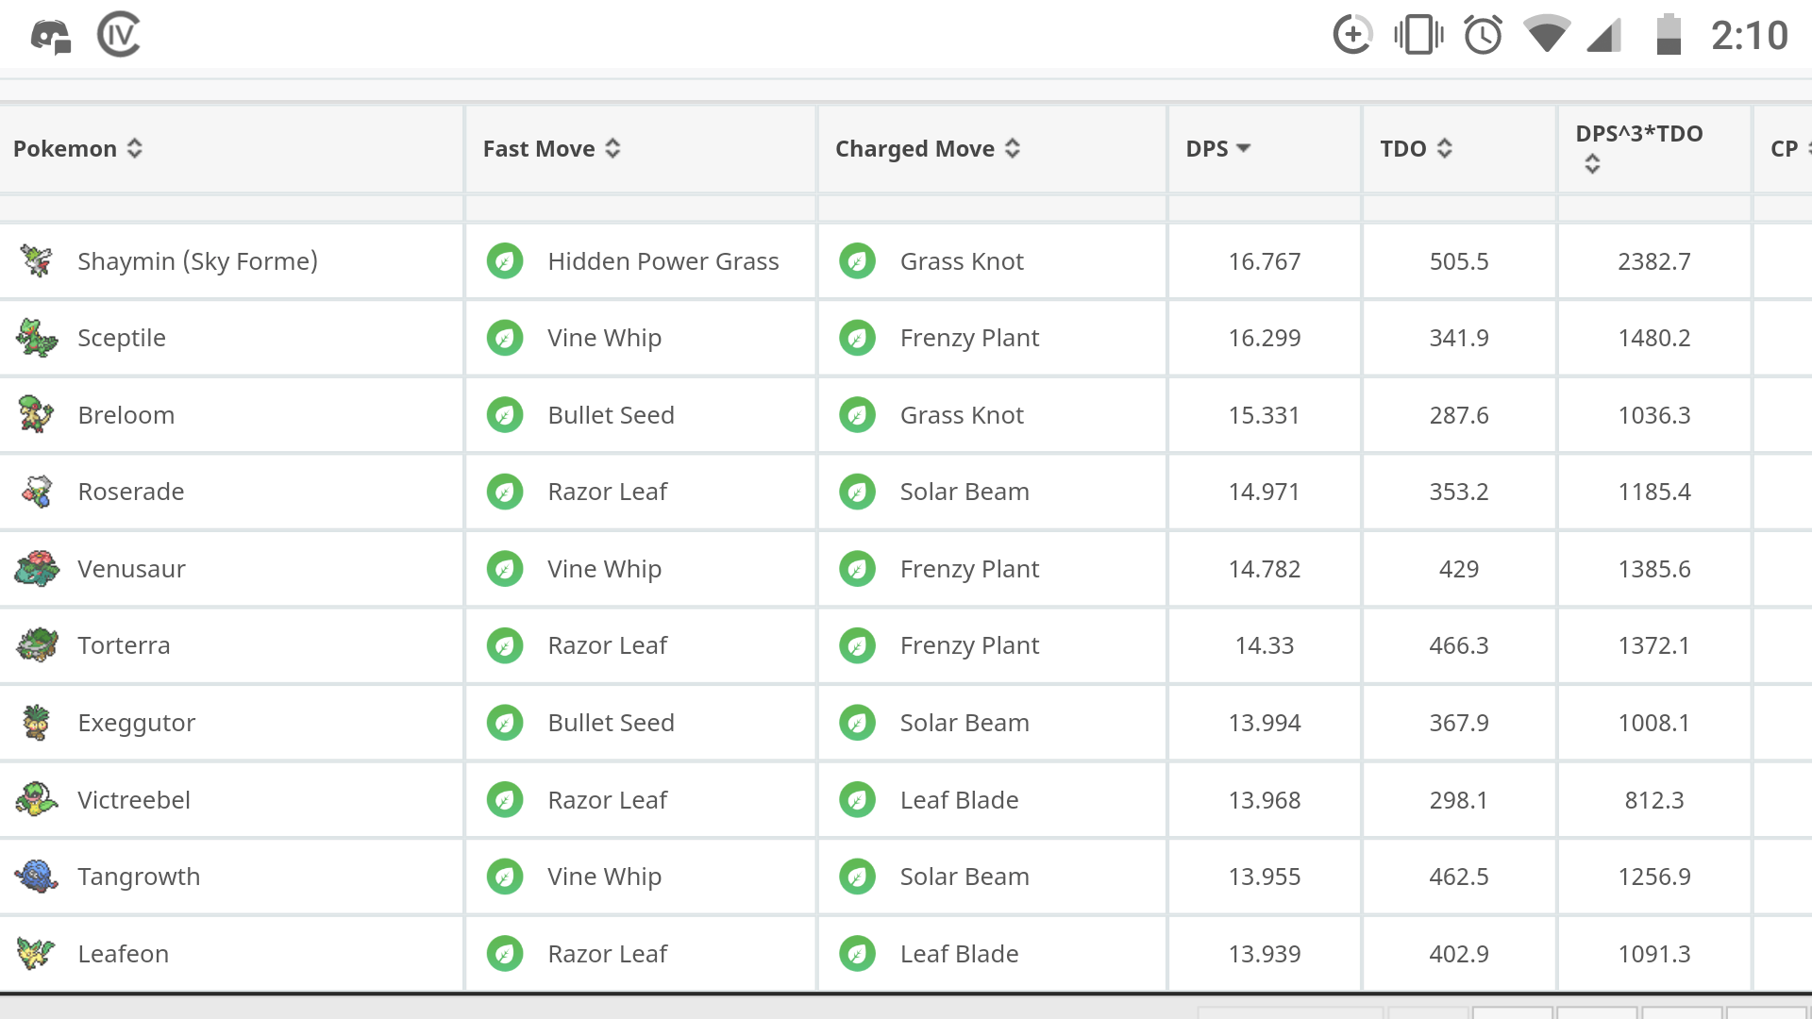
Task: Click grass icon for Sceptile's Frenzy Plant
Action: coord(857,338)
